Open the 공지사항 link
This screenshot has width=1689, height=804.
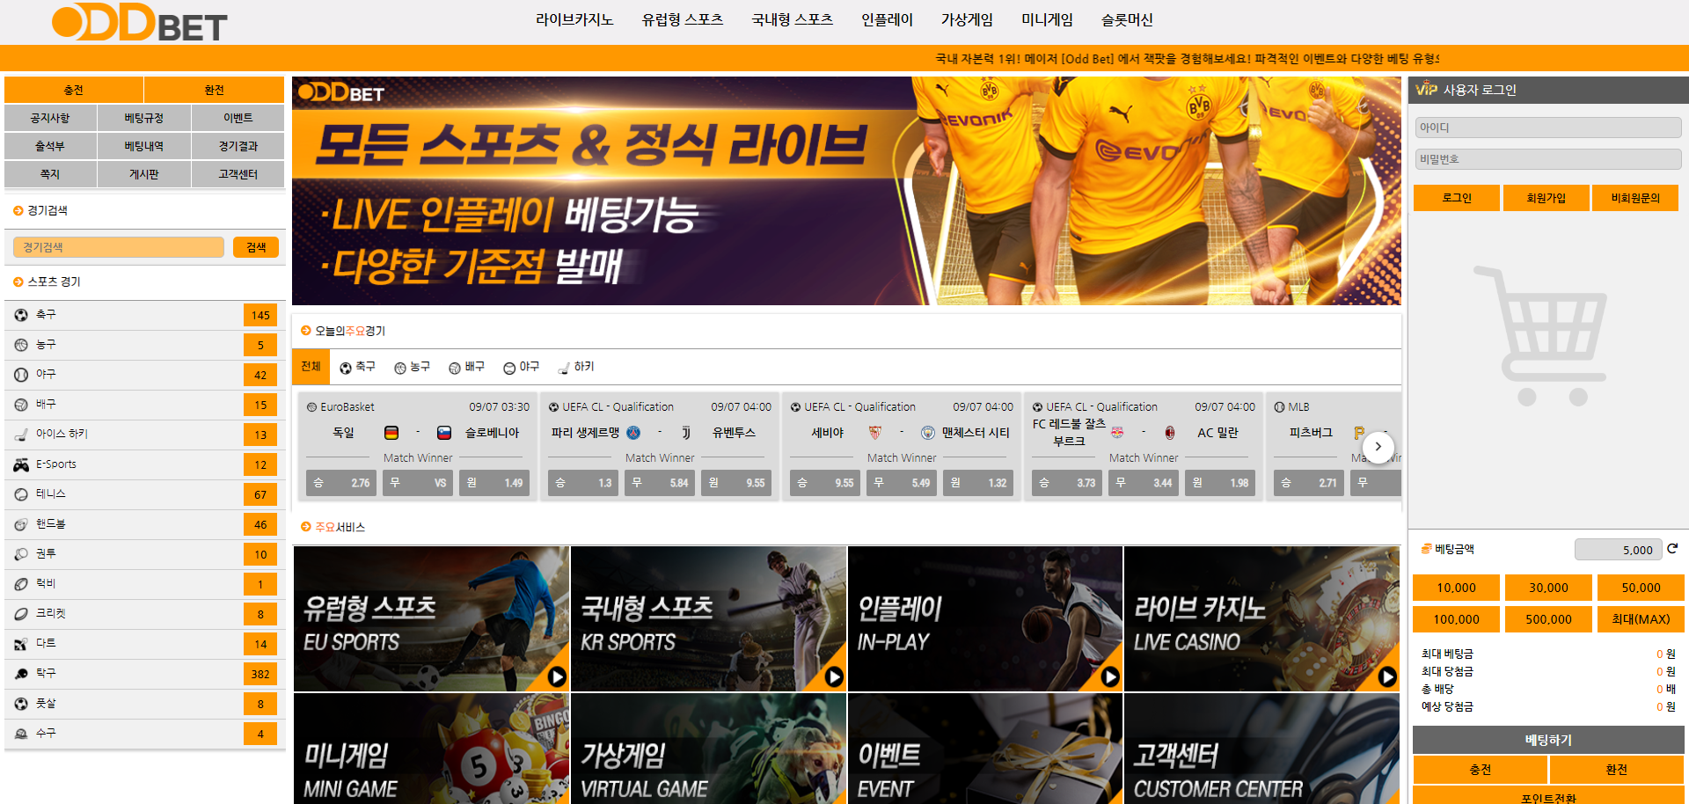pos(50,118)
